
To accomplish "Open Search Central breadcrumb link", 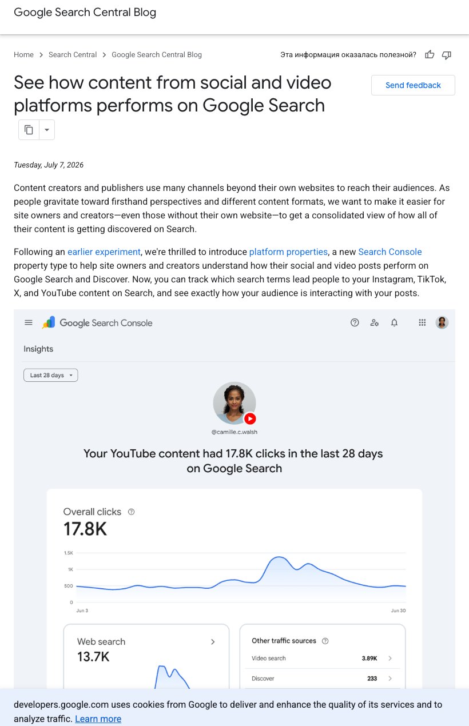I will coord(73,55).
